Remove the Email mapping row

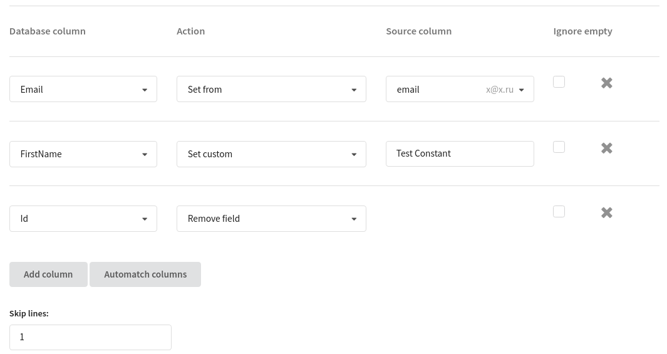(607, 83)
